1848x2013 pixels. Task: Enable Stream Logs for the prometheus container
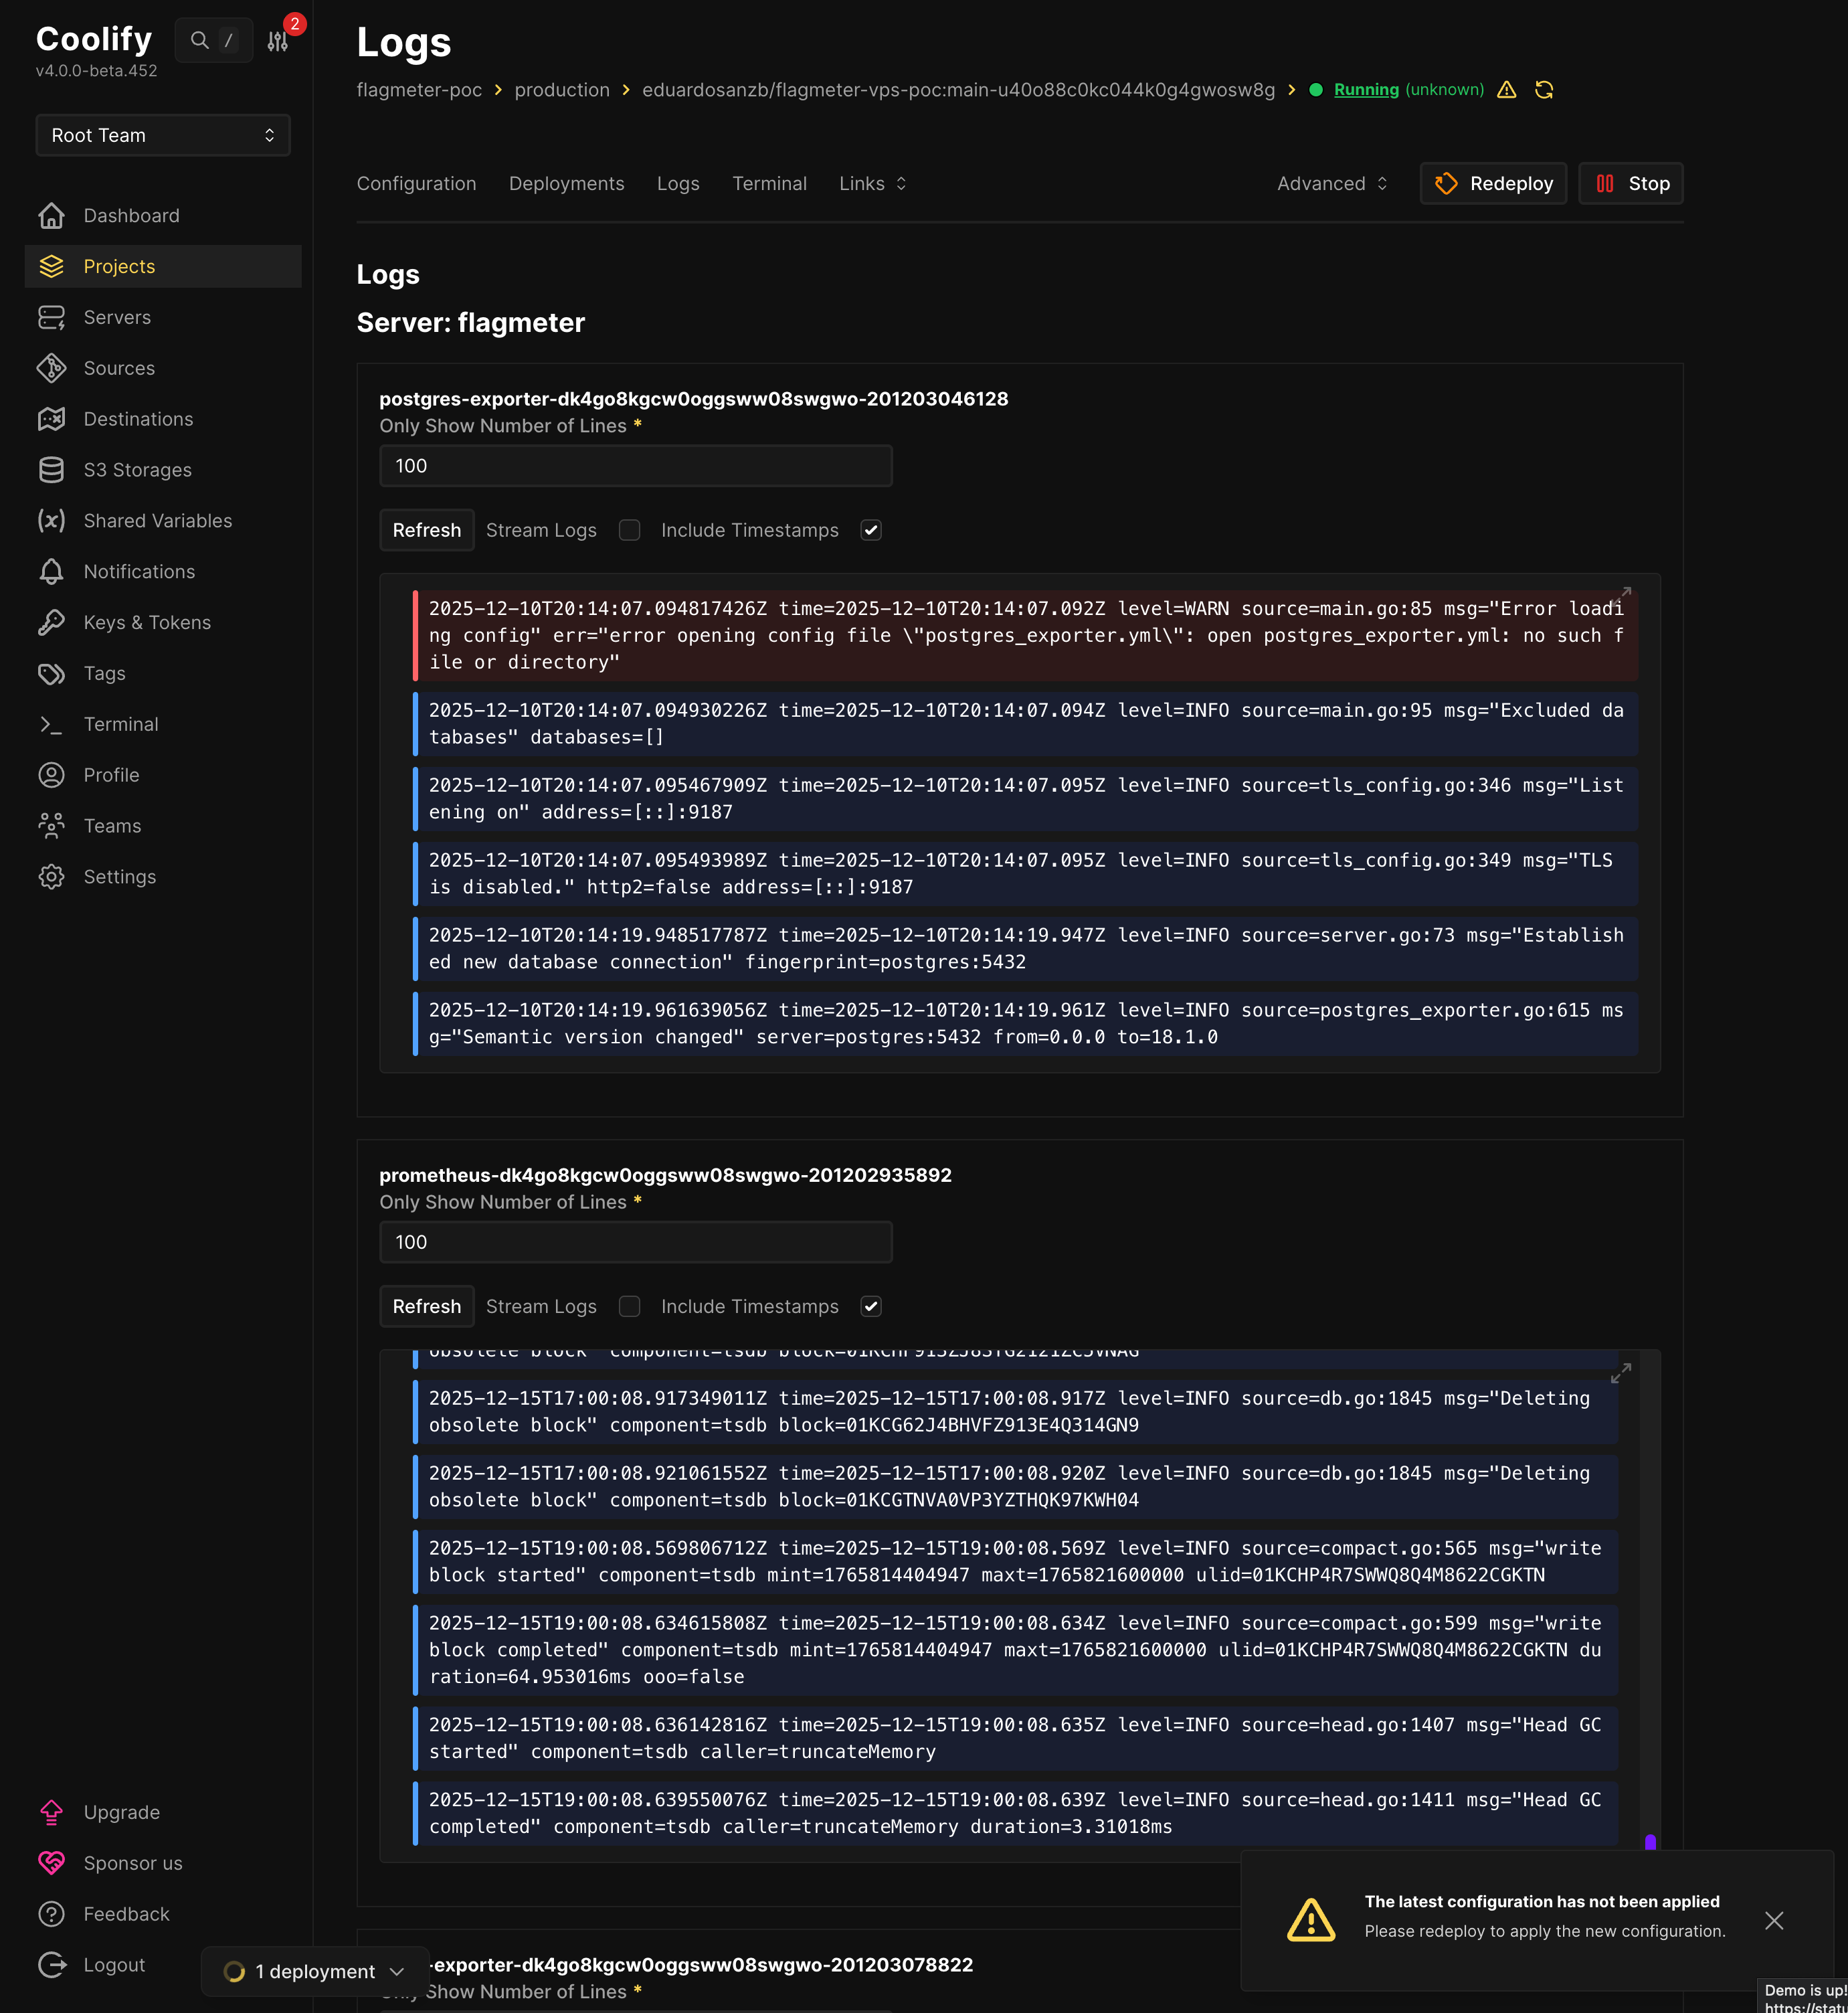629,1306
